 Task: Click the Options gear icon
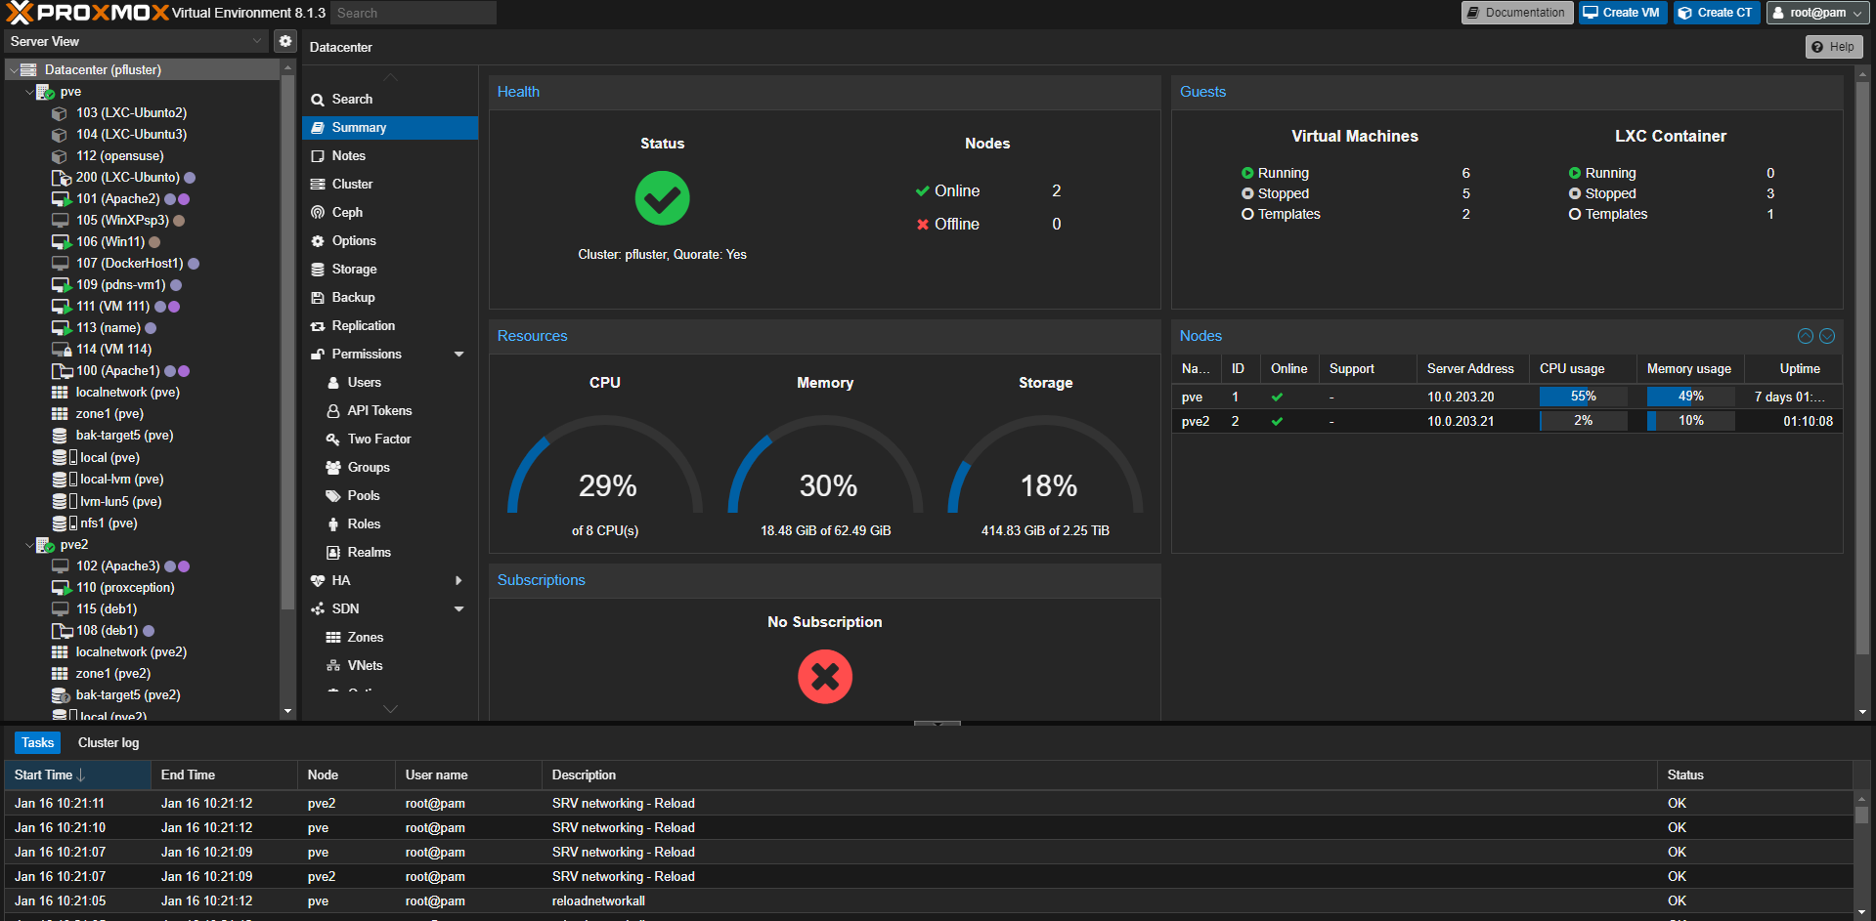tap(318, 241)
